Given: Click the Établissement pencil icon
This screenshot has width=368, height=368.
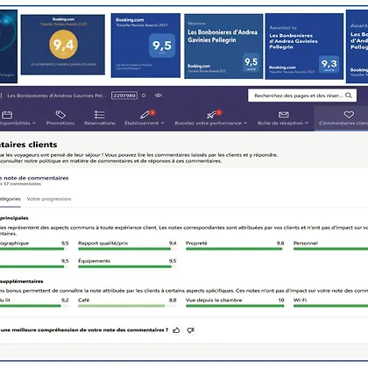Looking at the screenshot, I should tap(145, 115).
